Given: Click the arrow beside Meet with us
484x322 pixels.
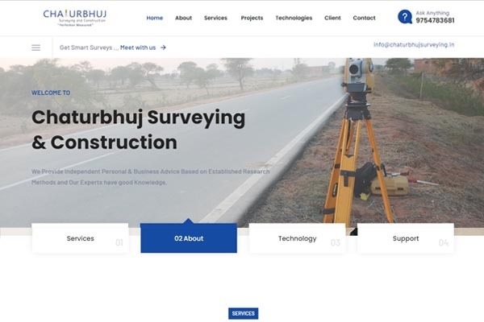Looking at the screenshot, I should pos(163,47).
